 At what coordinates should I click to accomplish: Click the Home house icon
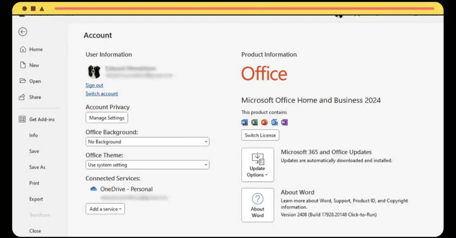pyautogui.click(x=23, y=49)
